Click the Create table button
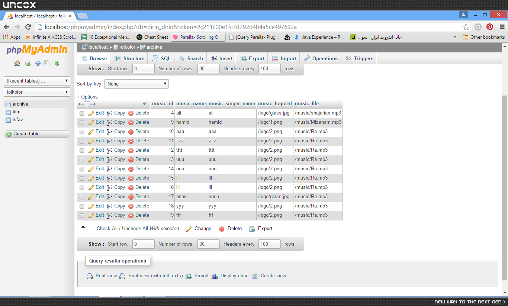 tap(37, 134)
